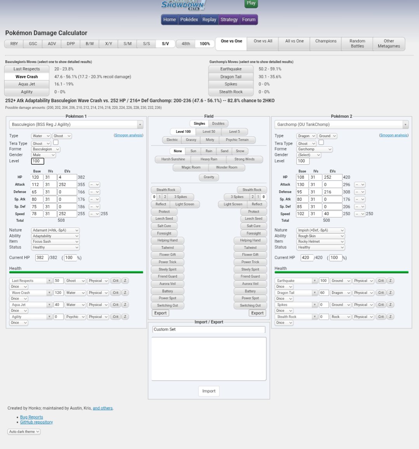Toggle Z for Last Respects
Screen dimensions: 419x449
pos(125,280)
